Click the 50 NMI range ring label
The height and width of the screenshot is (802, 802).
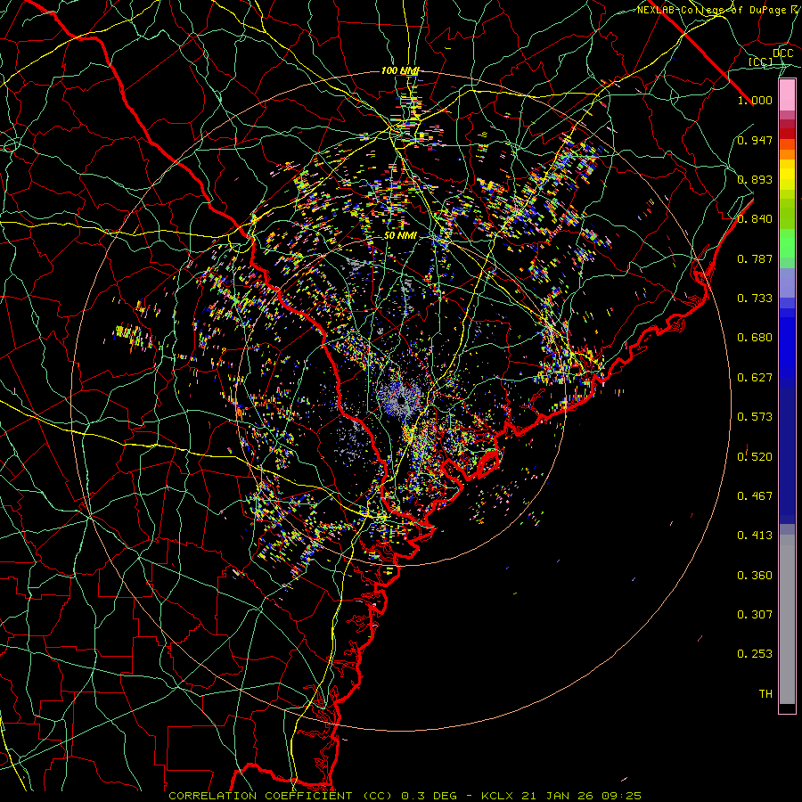(400, 235)
